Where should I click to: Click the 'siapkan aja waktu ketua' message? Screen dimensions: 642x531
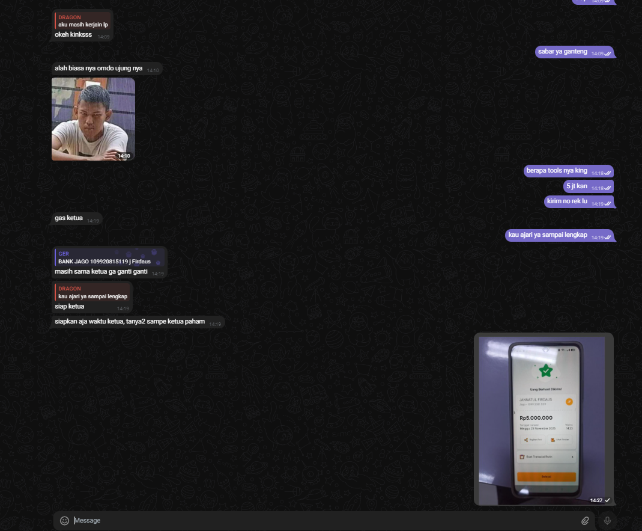[x=130, y=322]
